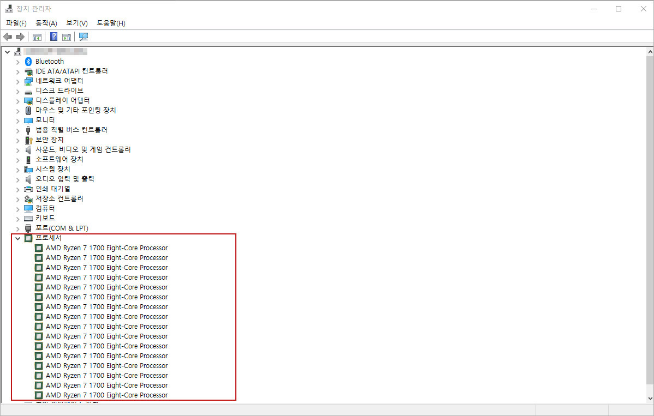Collapse the 프로세서 node
This screenshot has height=416, width=654.
tap(17, 239)
